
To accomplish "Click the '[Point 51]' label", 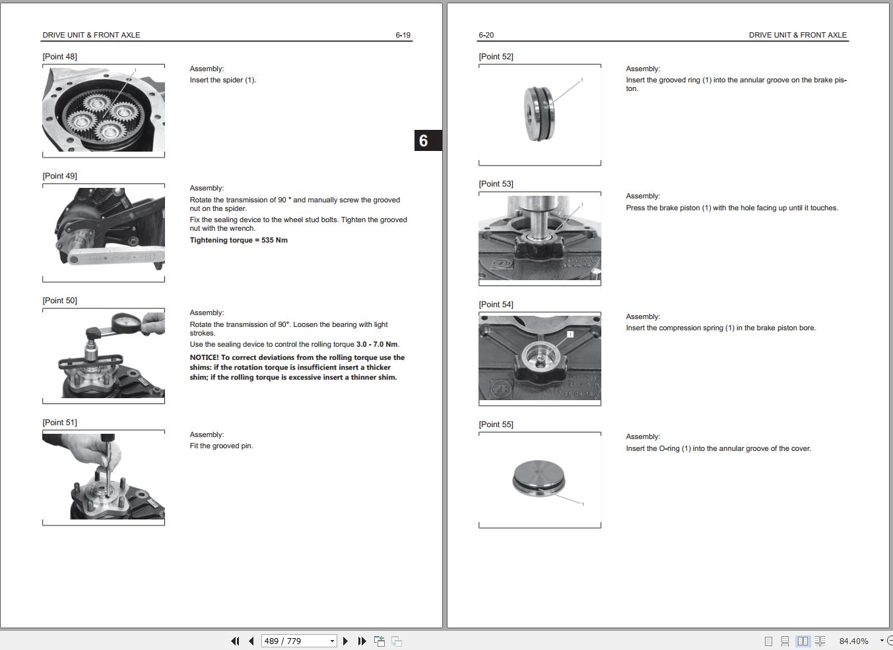I will pos(59,423).
